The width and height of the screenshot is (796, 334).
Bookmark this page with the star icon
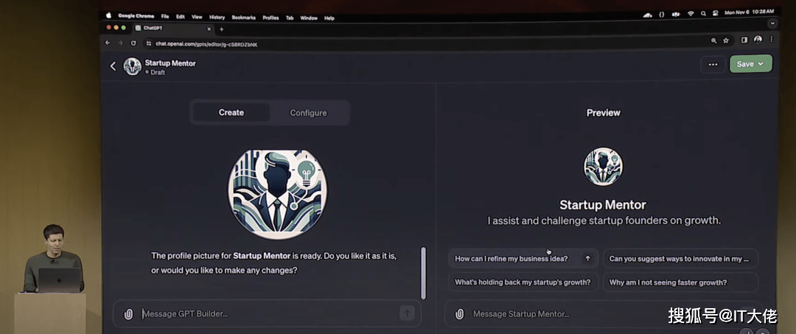(x=726, y=41)
